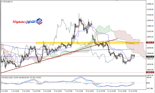This screenshot has height=93, width=155.
Task: Click the 18698.85 support level label
Action: pyautogui.click(x=150, y=72)
